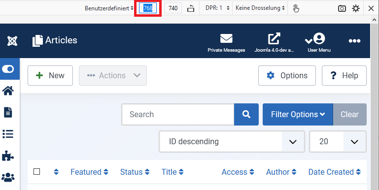
Task: Open the Joomla 4.0-dev site preview link
Action: 274,43
